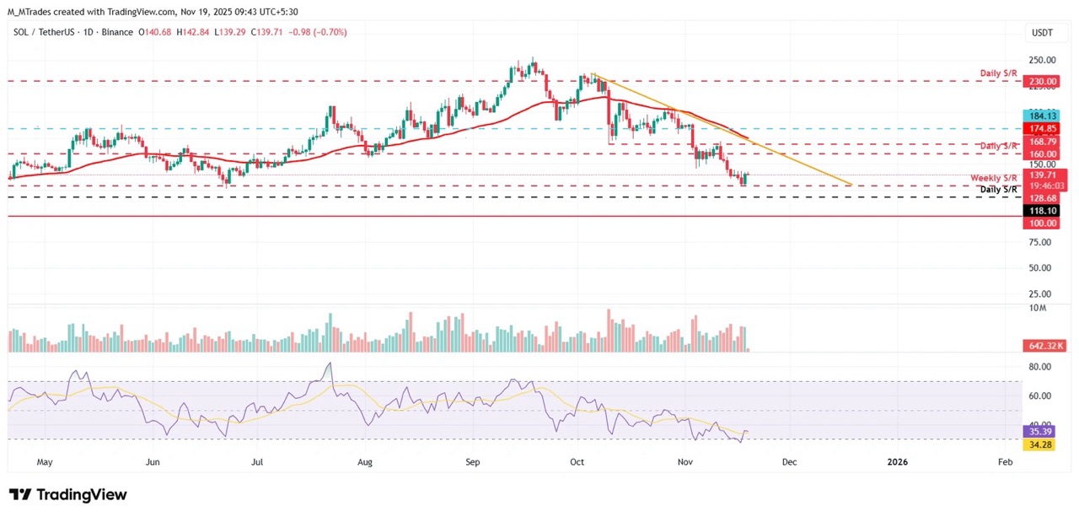Image resolution: width=1079 pixels, height=517 pixels.
Task: Click the change percentage (-0.70%) in legend
Action: [x=329, y=32]
